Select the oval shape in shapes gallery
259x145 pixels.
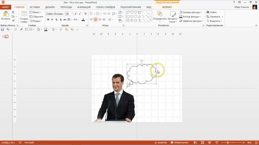click(x=132, y=16)
